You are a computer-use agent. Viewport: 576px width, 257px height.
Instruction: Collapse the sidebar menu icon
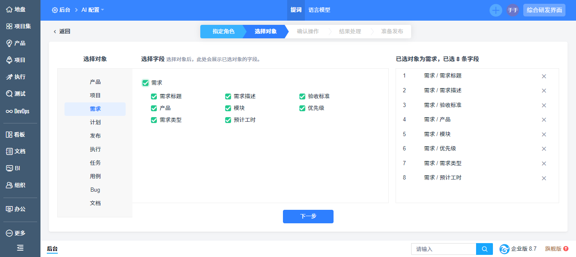point(20,248)
